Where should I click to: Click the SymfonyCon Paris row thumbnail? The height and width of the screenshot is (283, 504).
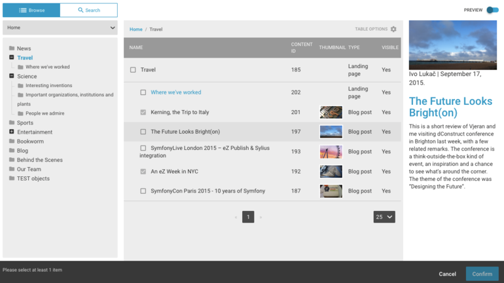331,191
